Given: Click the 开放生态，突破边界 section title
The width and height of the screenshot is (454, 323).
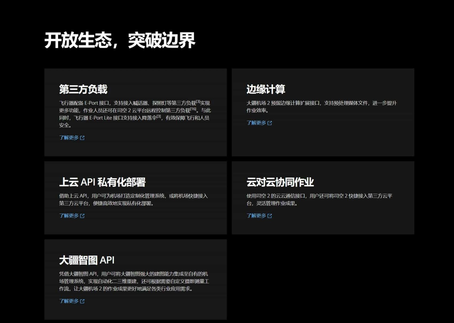Looking at the screenshot, I should point(120,40).
